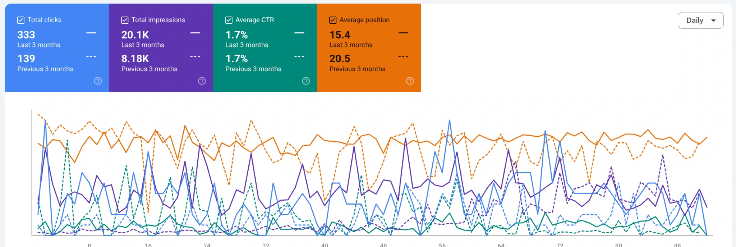Open help icon on Average CTR card
The width and height of the screenshot is (736, 247).
(x=306, y=81)
